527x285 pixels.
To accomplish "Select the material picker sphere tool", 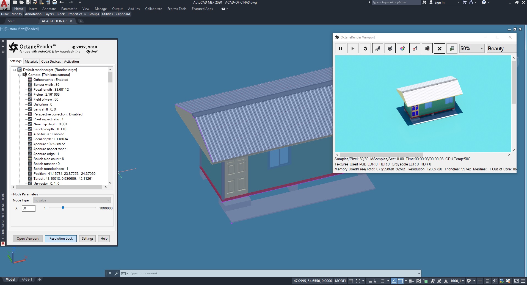I will click(x=390, y=49).
